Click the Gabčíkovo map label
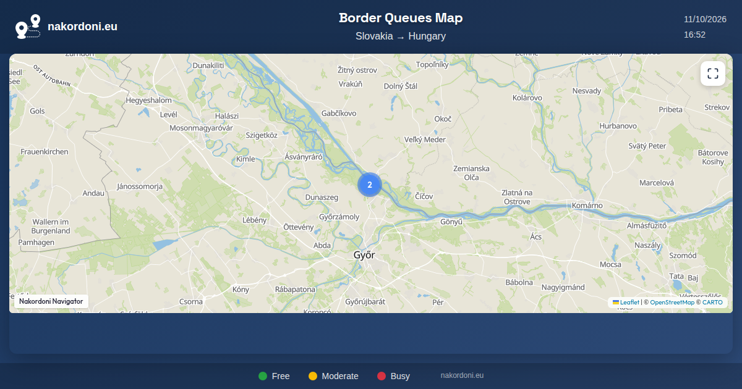 [339, 113]
